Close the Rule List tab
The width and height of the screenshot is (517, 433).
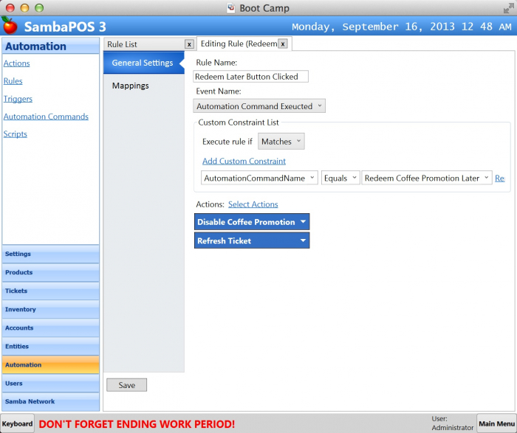coord(189,44)
